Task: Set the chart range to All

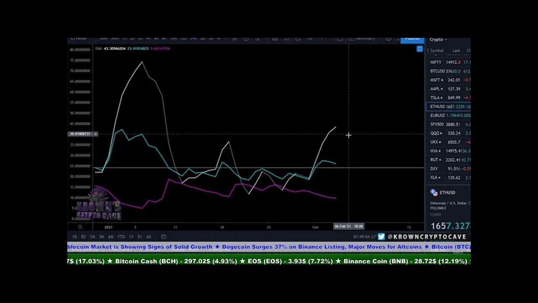Action: (149, 237)
